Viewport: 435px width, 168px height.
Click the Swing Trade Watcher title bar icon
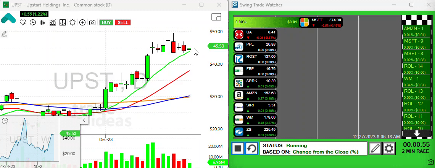coord(235,5)
